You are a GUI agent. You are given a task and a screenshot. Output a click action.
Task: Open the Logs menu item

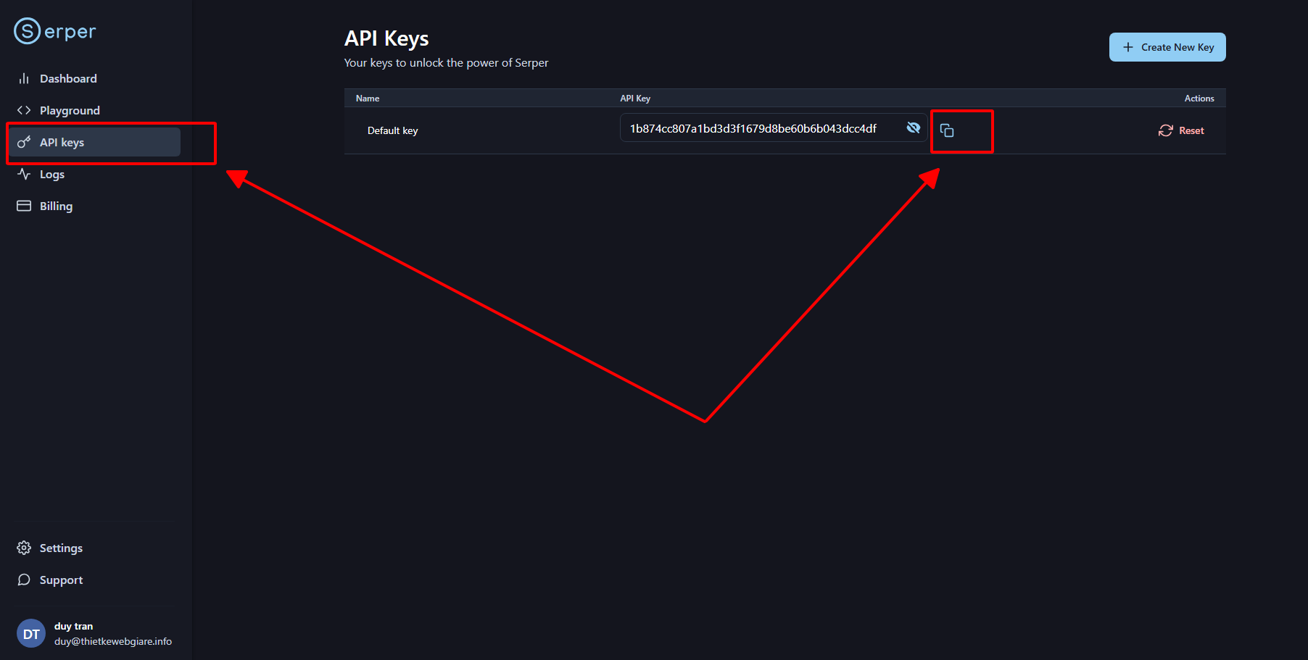click(x=52, y=174)
